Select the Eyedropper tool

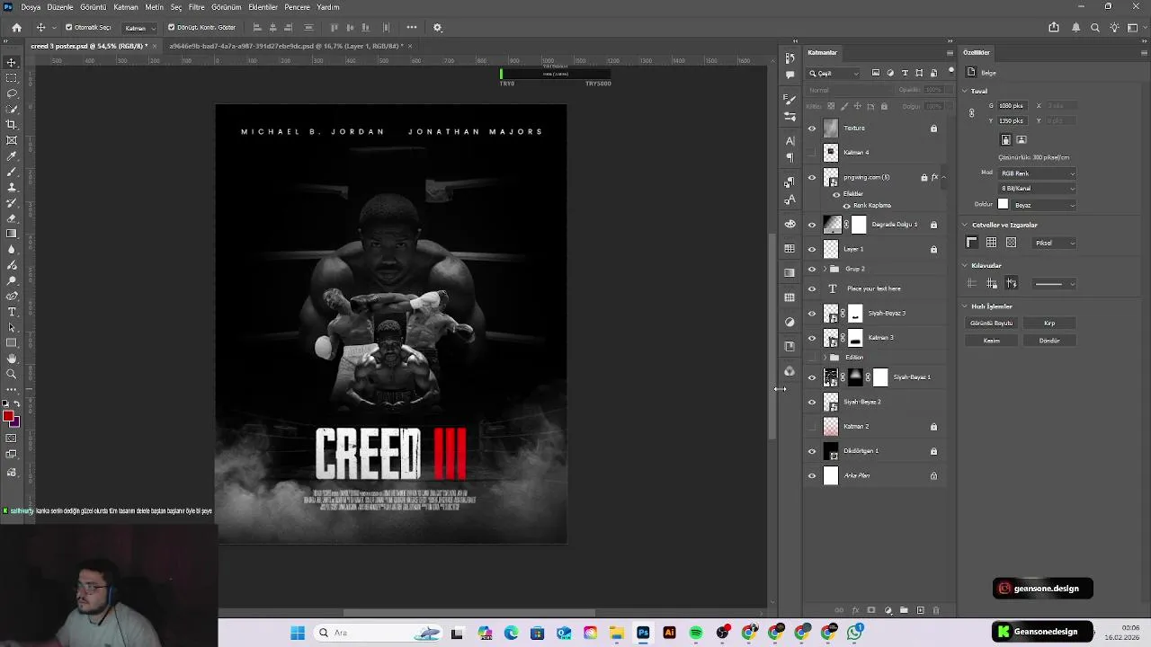tap(12, 155)
